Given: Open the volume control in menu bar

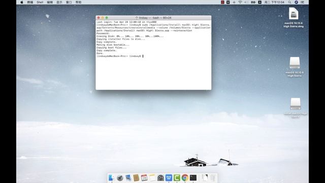Looking at the screenshot, I should (x=246, y=2).
